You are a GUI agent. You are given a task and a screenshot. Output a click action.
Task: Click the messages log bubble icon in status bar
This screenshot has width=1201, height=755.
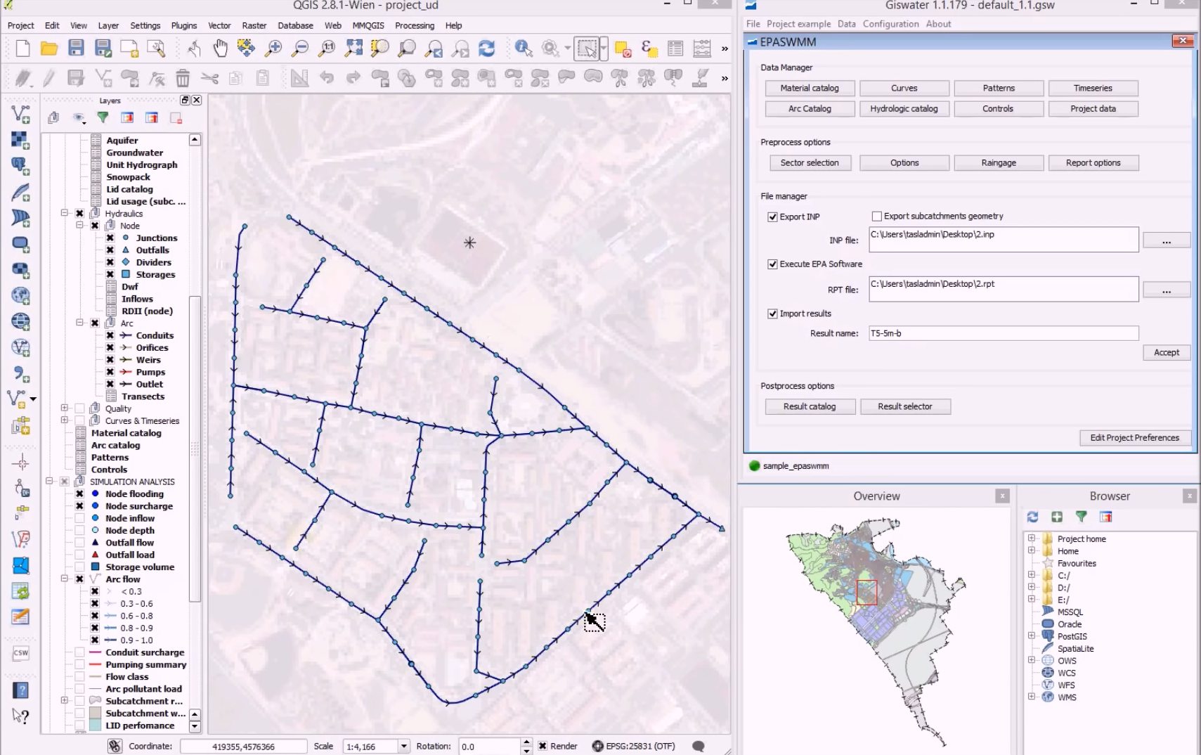coord(699,747)
